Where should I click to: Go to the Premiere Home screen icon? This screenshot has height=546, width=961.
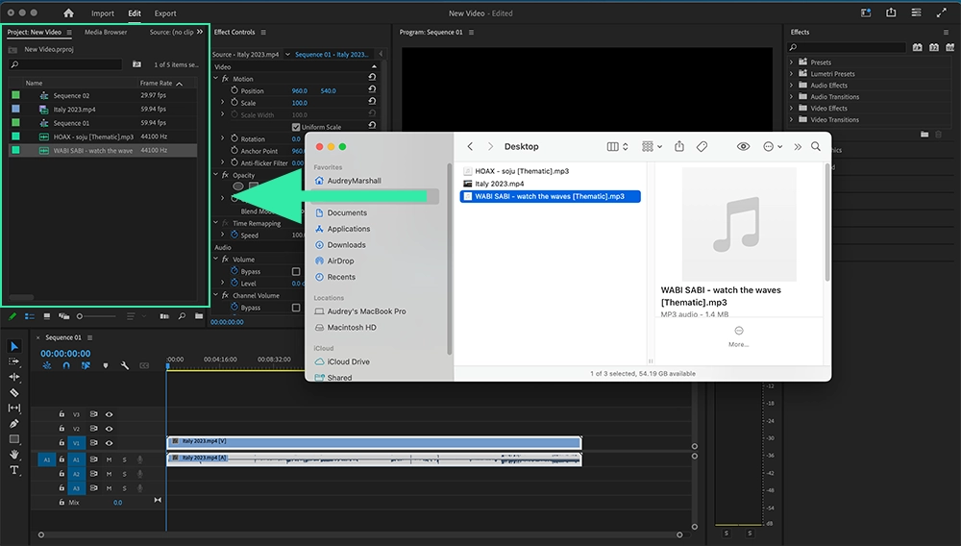click(x=68, y=12)
